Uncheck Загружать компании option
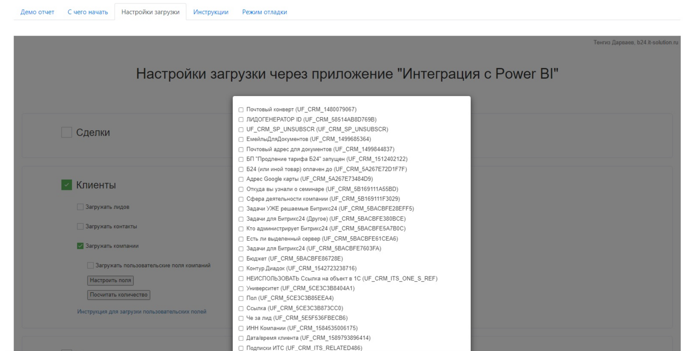 (x=80, y=246)
